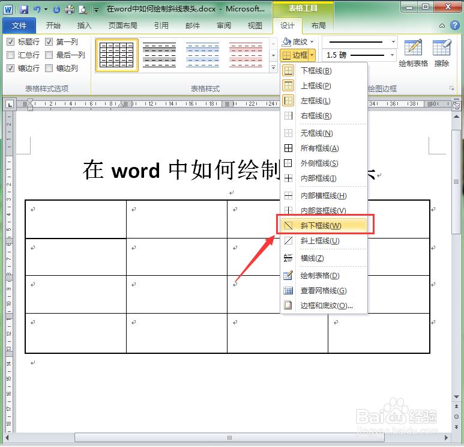464x447 pixels.
Task: Click the quick print printer icon
Action: 70,10
